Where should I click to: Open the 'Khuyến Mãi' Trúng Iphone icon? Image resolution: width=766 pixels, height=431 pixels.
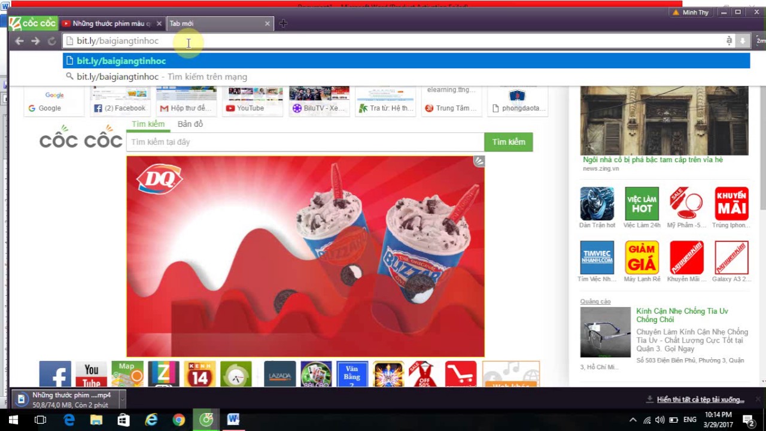coord(731,204)
